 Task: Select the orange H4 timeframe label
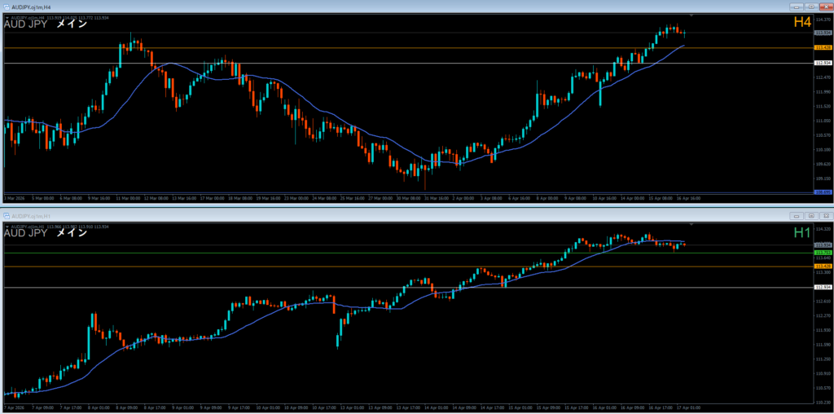click(x=802, y=23)
